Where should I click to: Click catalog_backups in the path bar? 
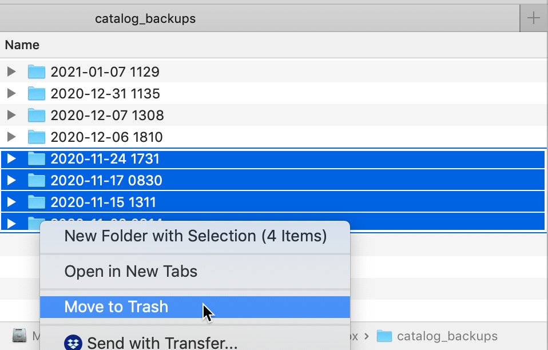447,336
